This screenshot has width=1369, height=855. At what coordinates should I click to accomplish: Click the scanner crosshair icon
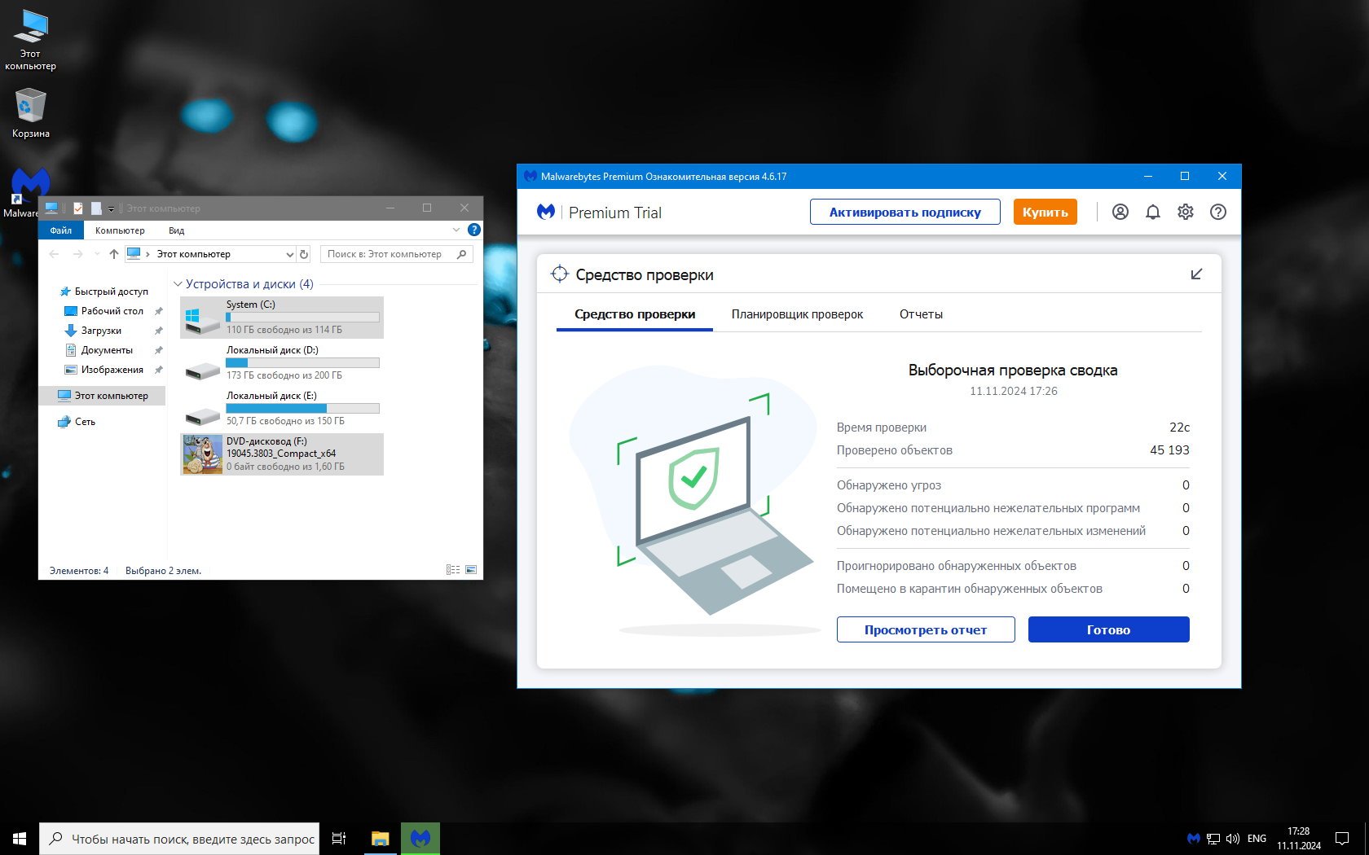click(x=559, y=274)
